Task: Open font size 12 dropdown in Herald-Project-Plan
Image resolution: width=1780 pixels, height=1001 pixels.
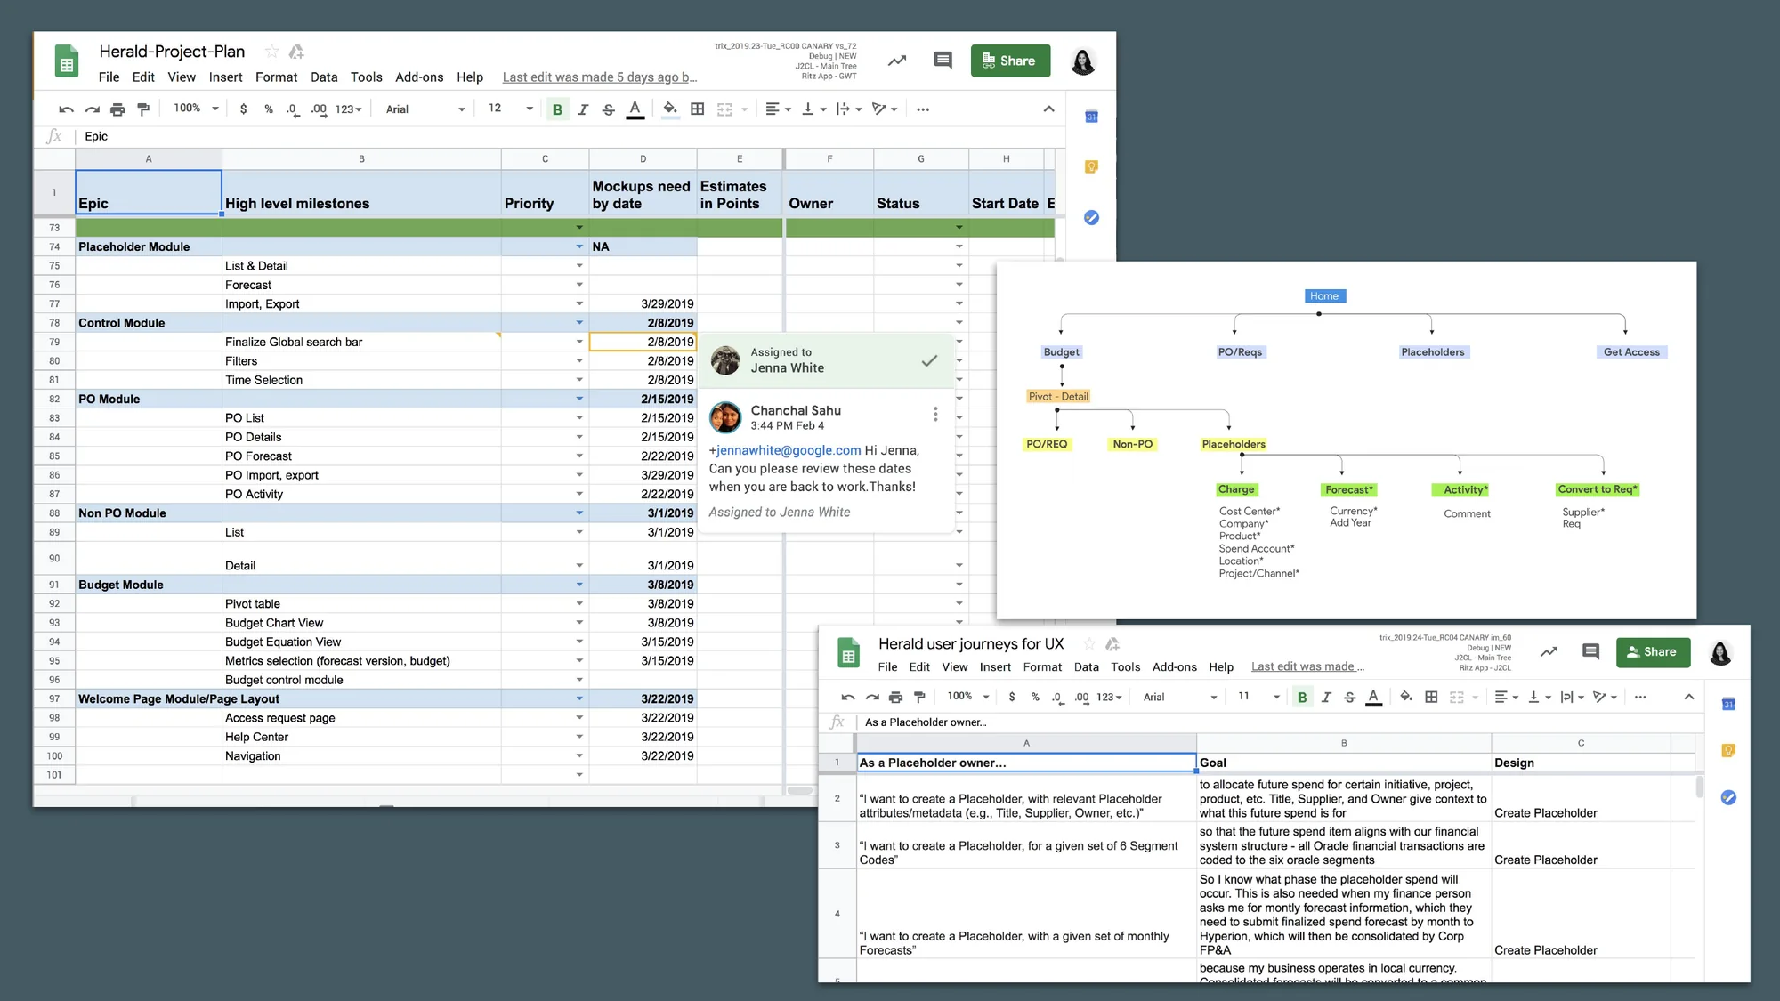Action: tap(510, 109)
